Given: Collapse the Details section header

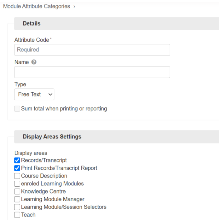Looking at the screenshot, I should point(32,24).
